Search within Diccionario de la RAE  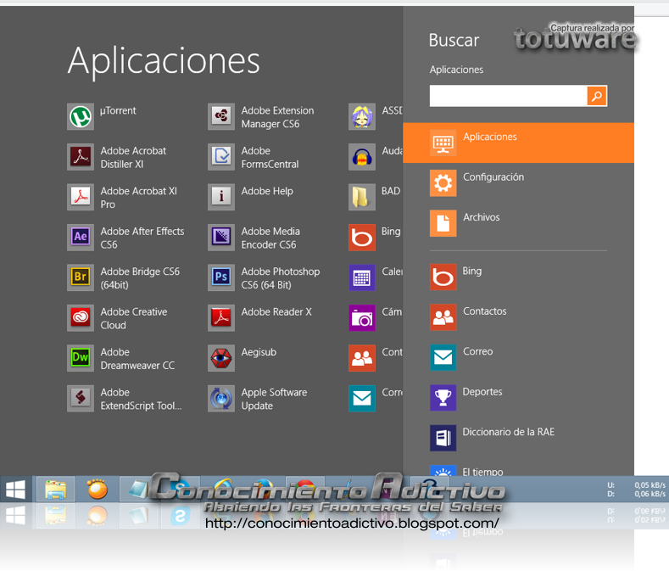(x=518, y=438)
